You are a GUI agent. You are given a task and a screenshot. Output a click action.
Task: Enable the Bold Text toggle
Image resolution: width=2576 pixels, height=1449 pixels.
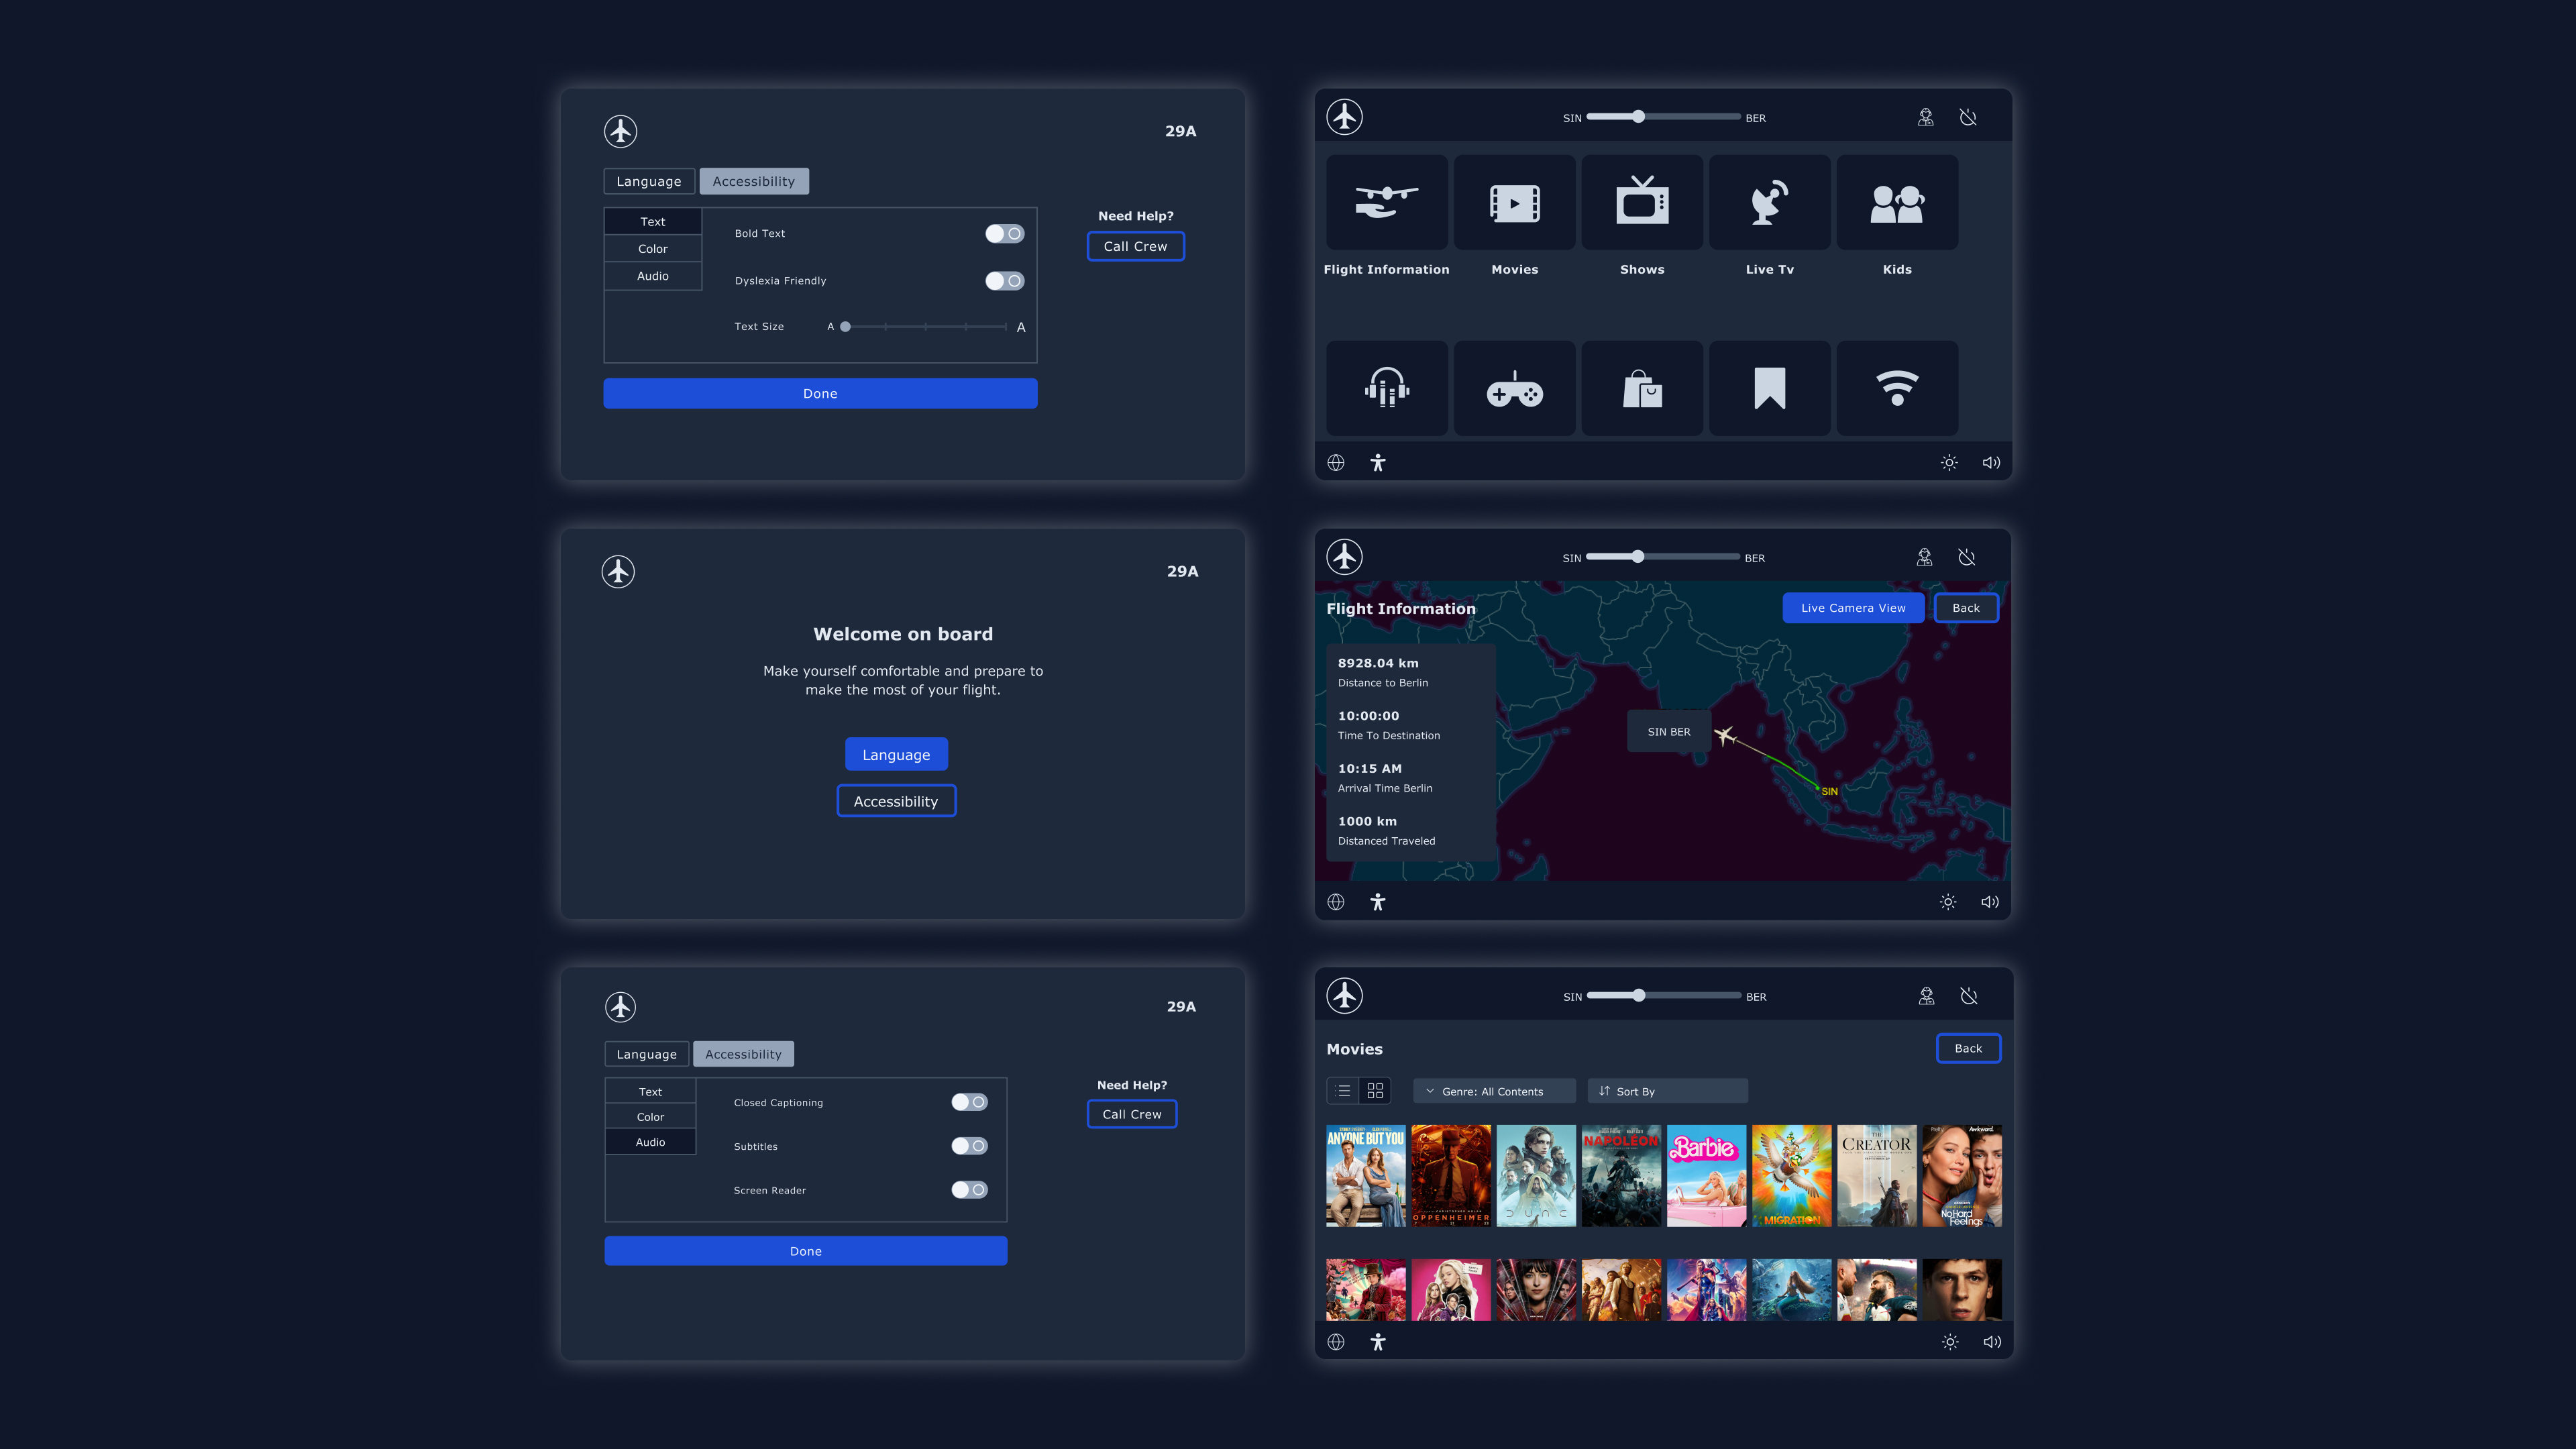(x=1004, y=234)
